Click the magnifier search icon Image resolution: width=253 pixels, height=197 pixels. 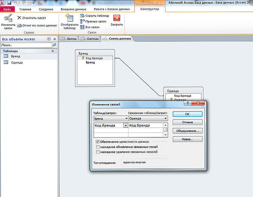[54, 45]
